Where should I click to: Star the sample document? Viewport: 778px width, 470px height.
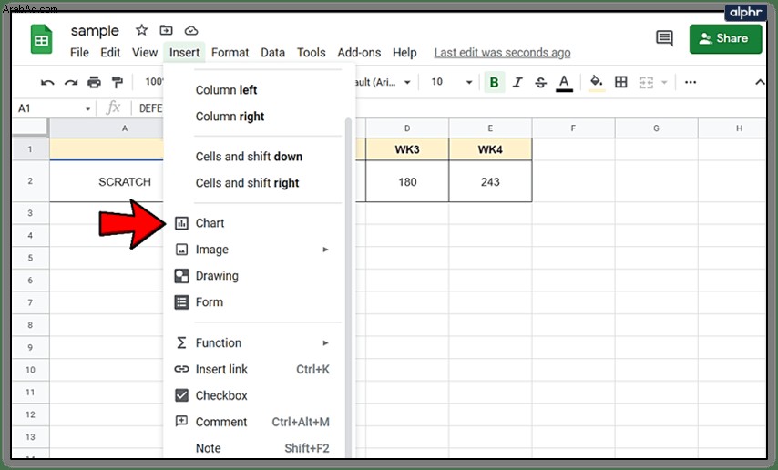click(x=141, y=30)
